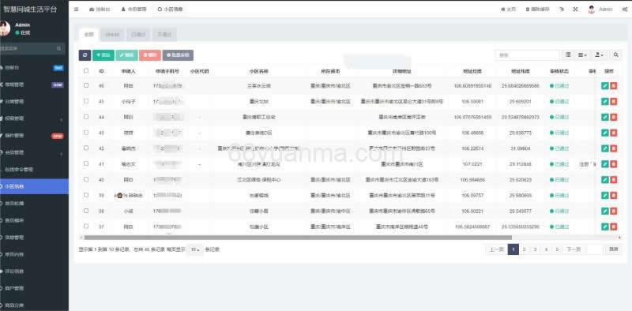632x311 pixels.
Task: Open the 控制台 tab in the top bar
Action: pos(100,9)
